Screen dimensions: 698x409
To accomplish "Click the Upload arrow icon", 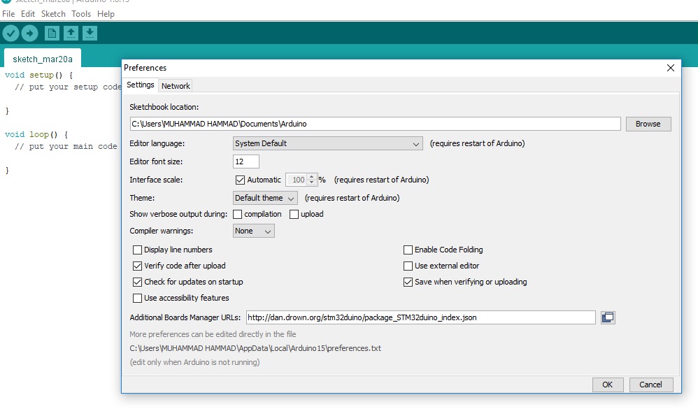I will (x=30, y=33).
